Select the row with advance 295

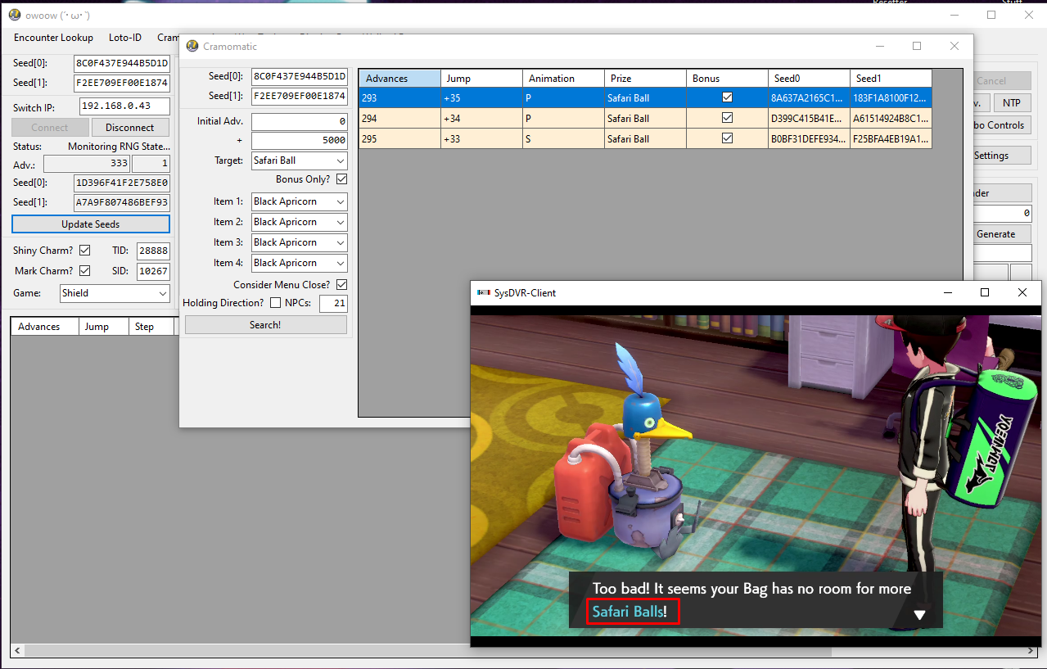(x=645, y=138)
